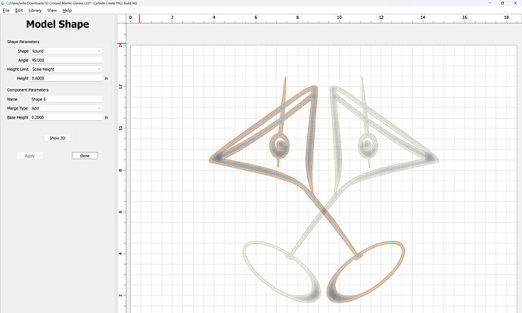Image resolution: width=522 pixels, height=313 pixels.
Task: Click the Angle input field
Action: (x=66, y=60)
